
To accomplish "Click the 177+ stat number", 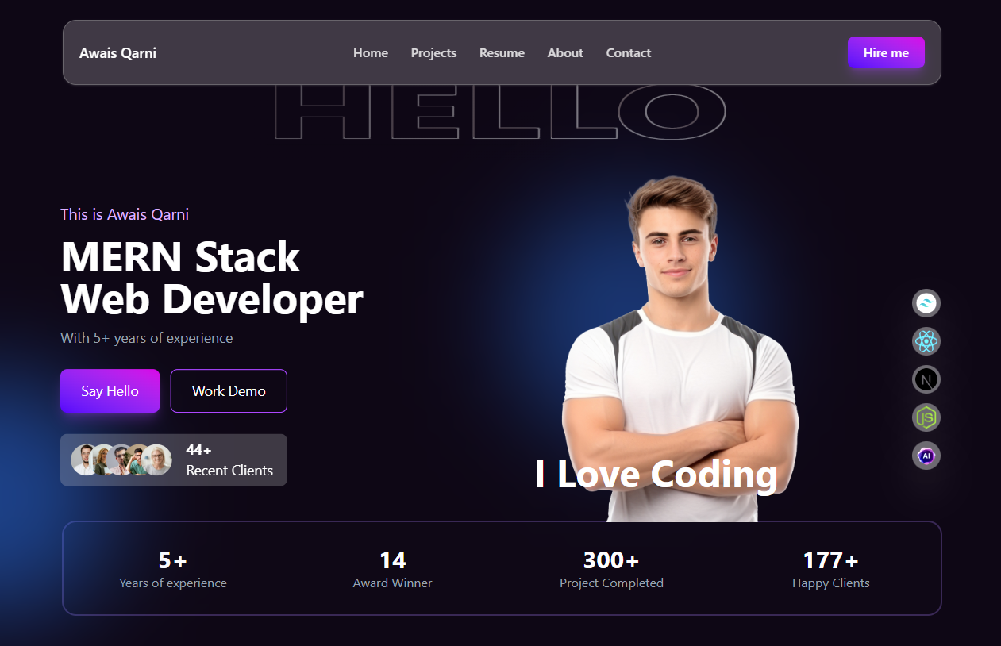I will point(831,560).
